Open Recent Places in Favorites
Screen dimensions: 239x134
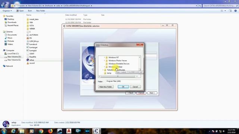coord(13,26)
